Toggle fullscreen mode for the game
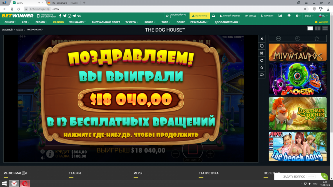The height and width of the screenshot is (187, 333). pos(262,53)
